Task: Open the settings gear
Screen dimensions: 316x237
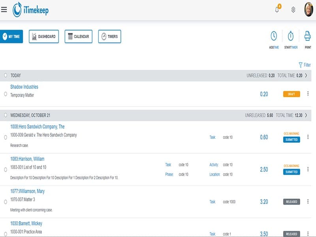Action: pos(293,10)
